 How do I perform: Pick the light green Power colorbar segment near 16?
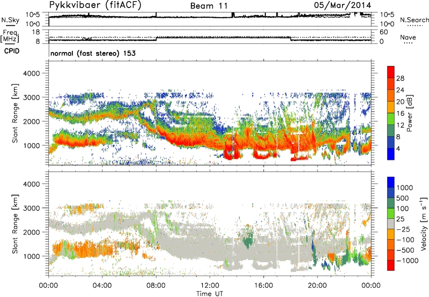point(391,119)
